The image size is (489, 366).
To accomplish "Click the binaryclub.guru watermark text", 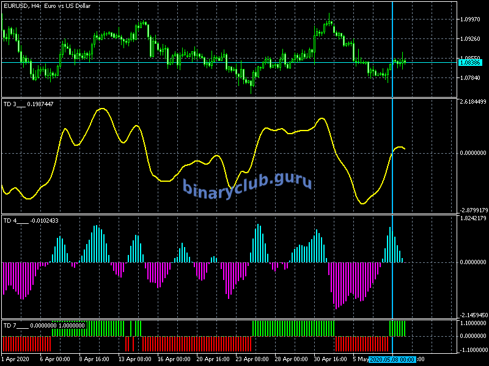I will pyautogui.click(x=247, y=183).
